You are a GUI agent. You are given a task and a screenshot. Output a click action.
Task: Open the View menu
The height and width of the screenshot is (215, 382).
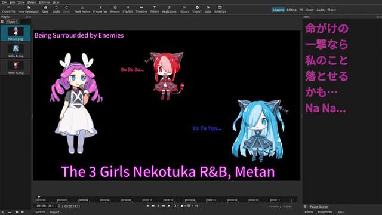21,2
